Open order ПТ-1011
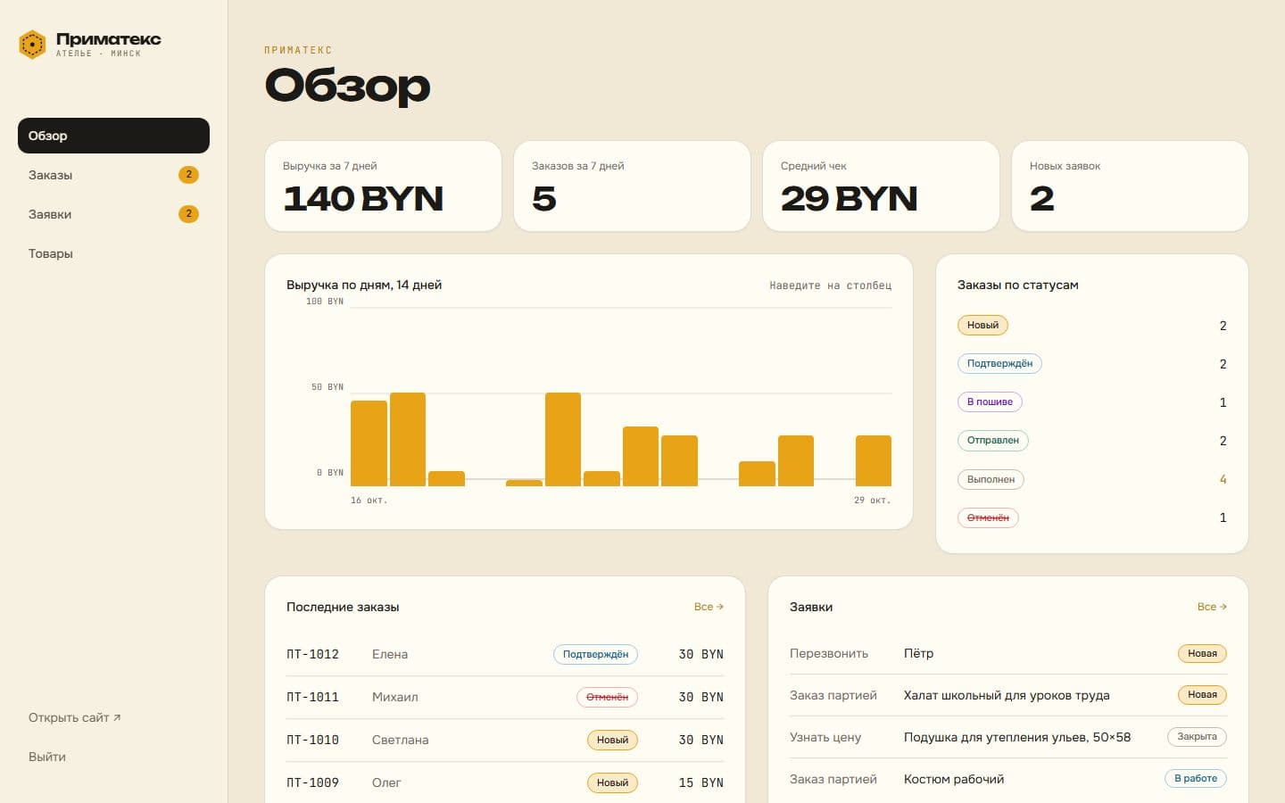 [505, 697]
